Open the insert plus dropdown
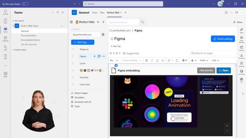This screenshot has height=138, width=246. click(x=194, y=61)
